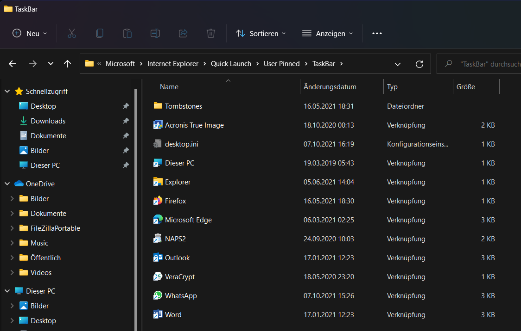Select the VeraCrypt shortcut icon
The height and width of the screenshot is (331, 521).
click(x=158, y=276)
